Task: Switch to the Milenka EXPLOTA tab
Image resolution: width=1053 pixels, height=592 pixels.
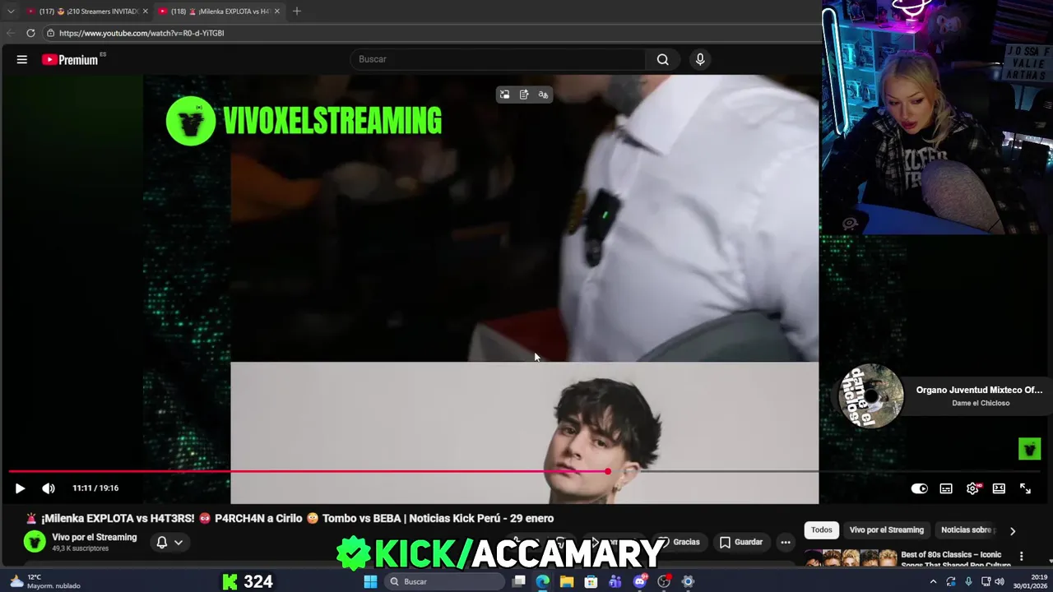Action: tap(218, 12)
